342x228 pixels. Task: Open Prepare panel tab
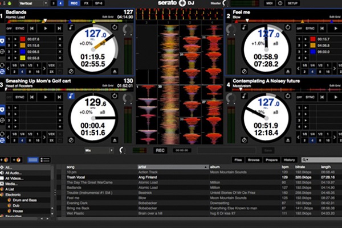(x=271, y=160)
